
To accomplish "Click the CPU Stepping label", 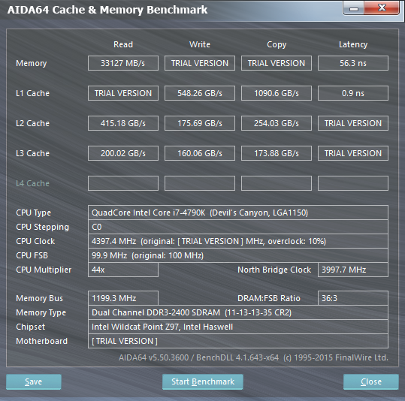I will coord(42,227).
